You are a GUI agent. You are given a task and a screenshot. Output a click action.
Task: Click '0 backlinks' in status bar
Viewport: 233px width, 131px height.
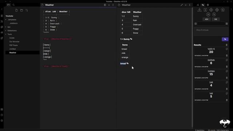coord(200,130)
